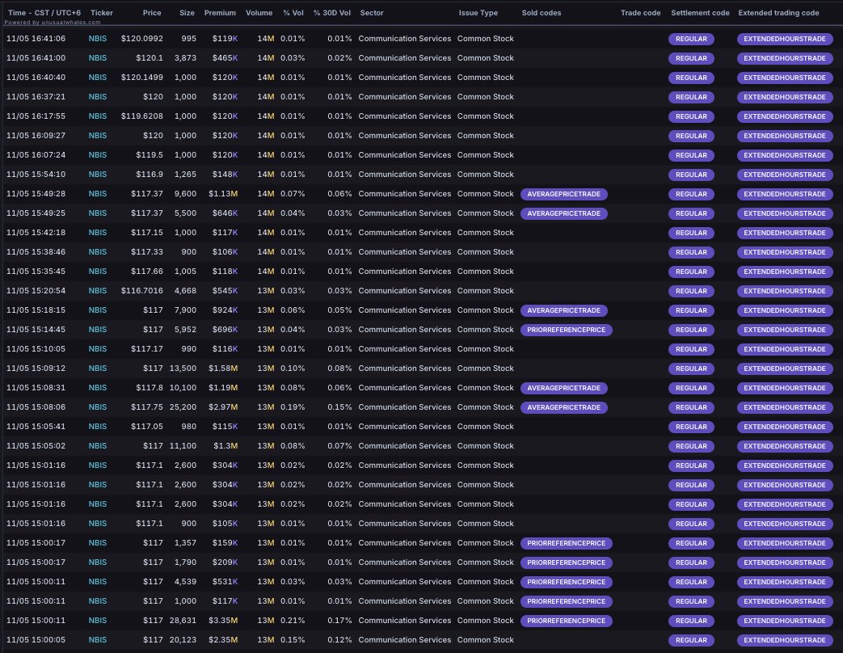Image resolution: width=843 pixels, height=653 pixels.
Task: Select price $116.7016 cell
Action: 142,291
